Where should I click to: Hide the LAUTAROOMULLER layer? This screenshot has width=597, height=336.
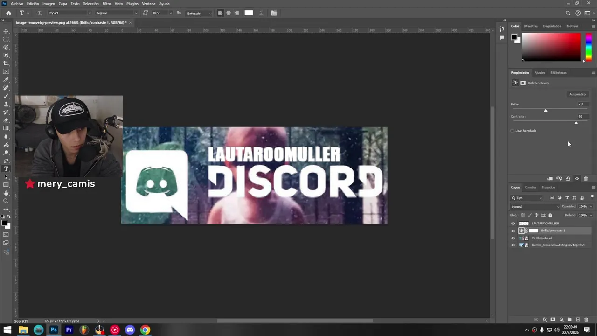coord(514,224)
